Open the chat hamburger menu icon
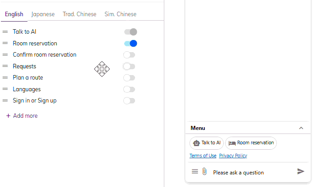Viewport: 316px width, 187px height. tap(195, 171)
